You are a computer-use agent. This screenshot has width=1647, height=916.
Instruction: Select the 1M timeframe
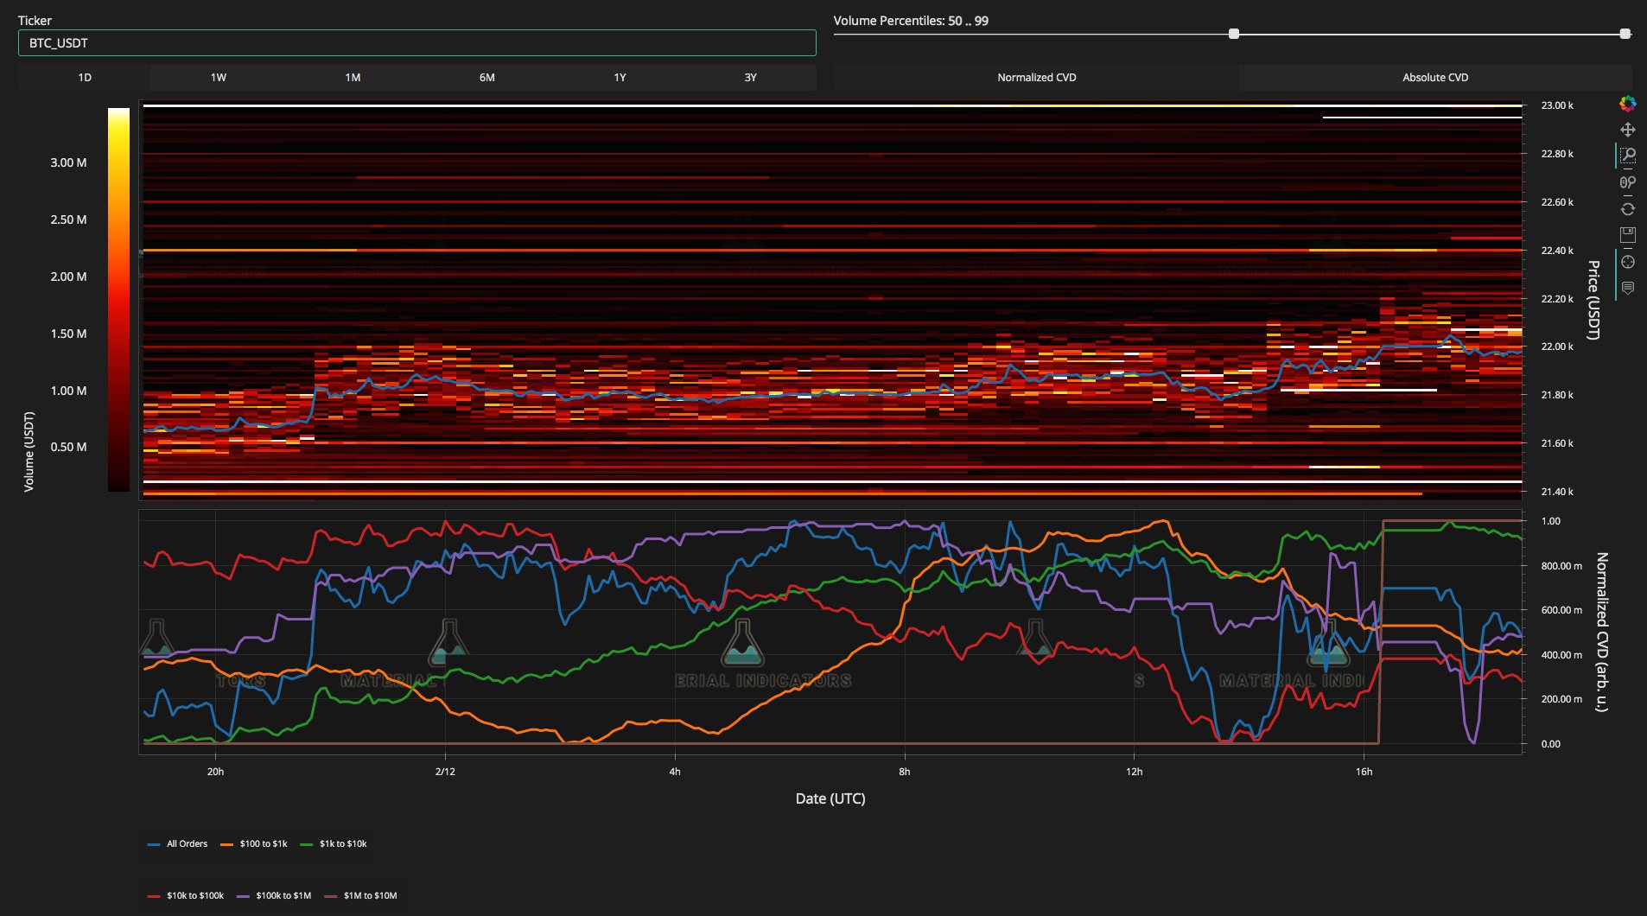[x=353, y=78]
